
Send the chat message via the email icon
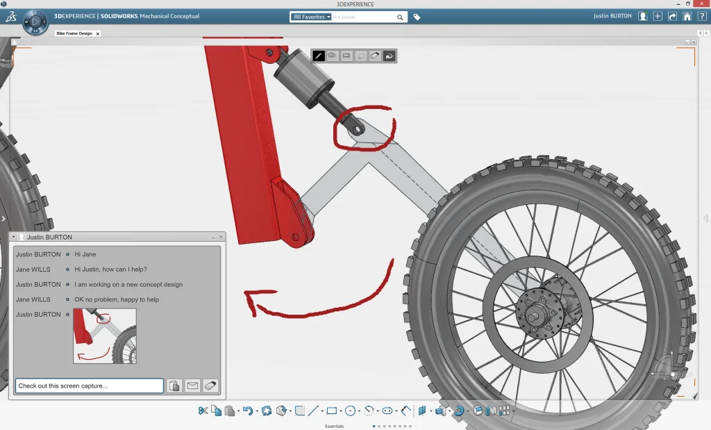[x=192, y=386]
